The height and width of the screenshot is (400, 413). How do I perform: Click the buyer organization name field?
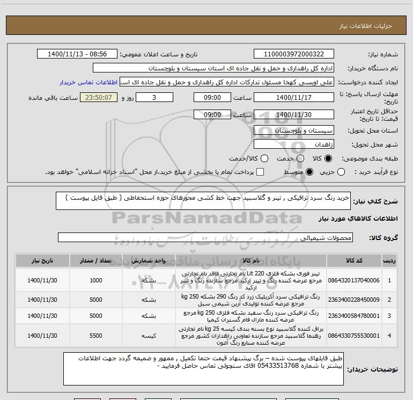[x=213, y=68]
